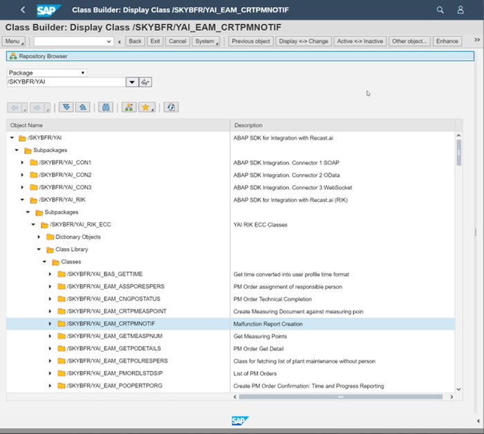This screenshot has height=434, width=484.
Task: Click Previous object button
Action: [x=251, y=41]
